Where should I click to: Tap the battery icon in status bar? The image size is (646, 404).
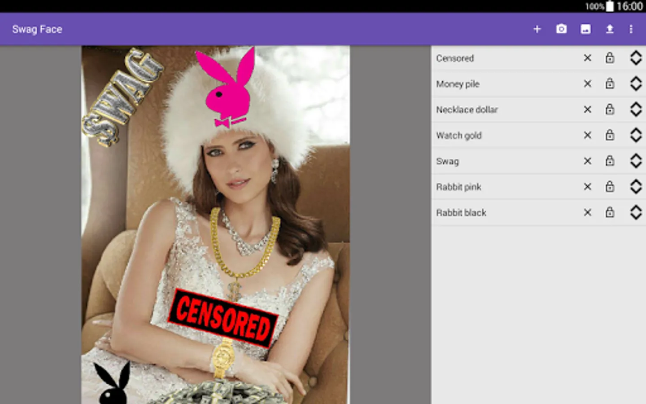click(x=610, y=6)
